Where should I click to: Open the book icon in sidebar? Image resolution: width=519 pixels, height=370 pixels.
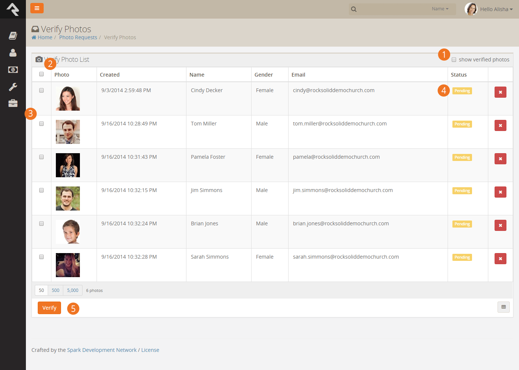pos(13,36)
